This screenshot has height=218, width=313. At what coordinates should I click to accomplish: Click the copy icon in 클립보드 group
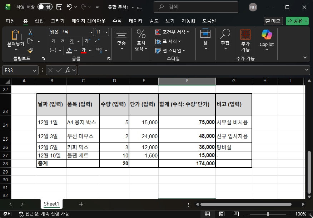click(x=31, y=41)
